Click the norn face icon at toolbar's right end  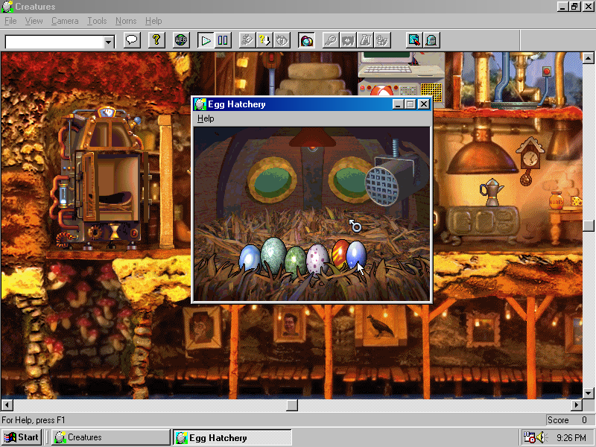(432, 40)
